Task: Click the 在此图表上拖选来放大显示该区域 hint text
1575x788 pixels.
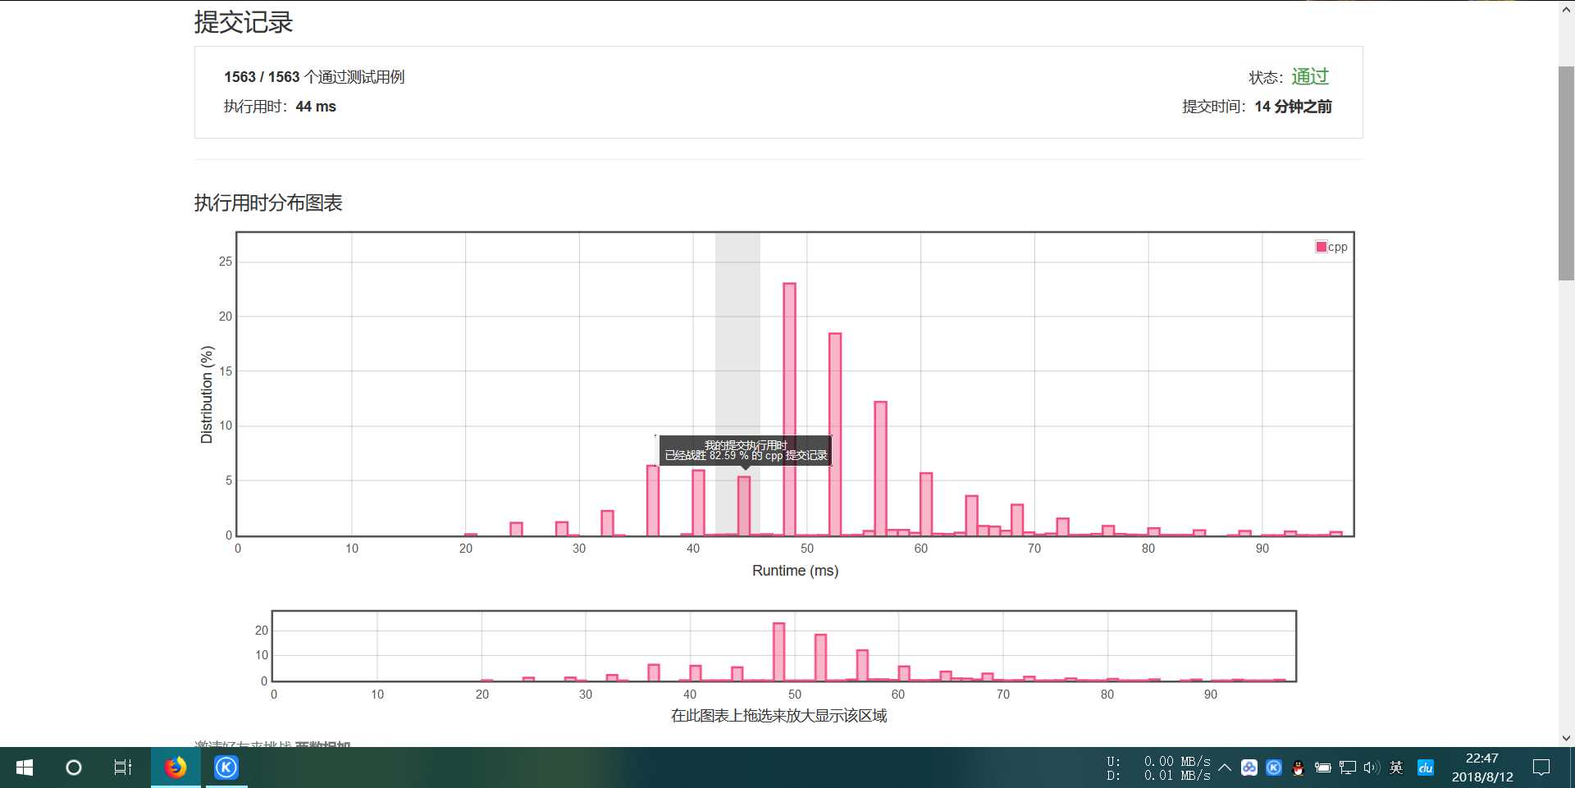Action: (x=779, y=716)
